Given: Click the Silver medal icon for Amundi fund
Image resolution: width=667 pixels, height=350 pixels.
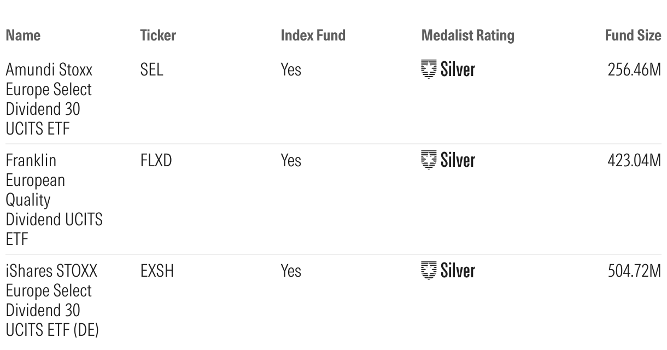Looking at the screenshot, I should point(429,69).
